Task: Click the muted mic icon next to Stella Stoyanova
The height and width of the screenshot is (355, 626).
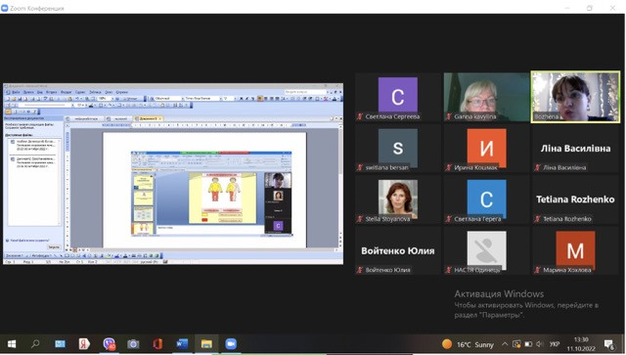Action: (x=360, y=219)
